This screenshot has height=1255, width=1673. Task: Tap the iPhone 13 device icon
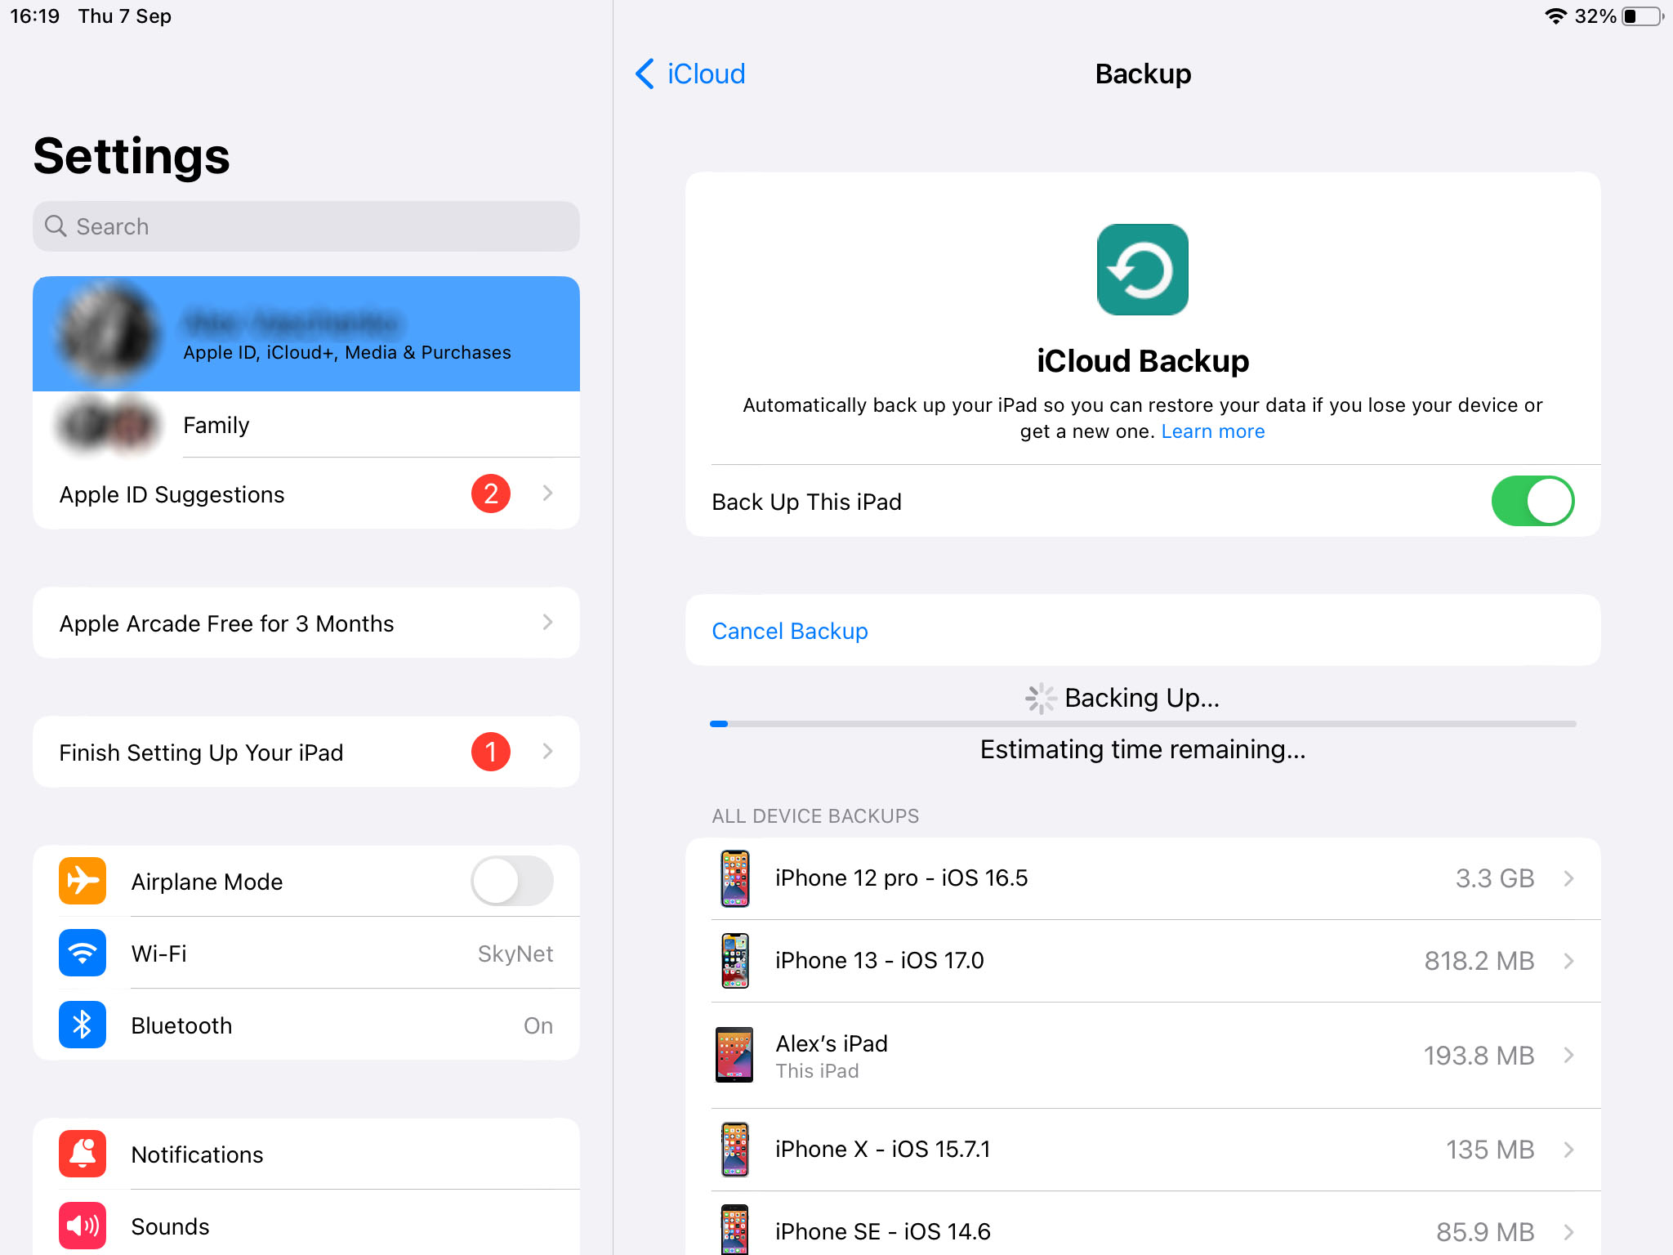(x=734, y=961)
